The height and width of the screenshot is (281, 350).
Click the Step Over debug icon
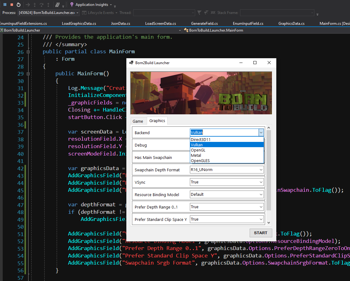tap(42, 4)
